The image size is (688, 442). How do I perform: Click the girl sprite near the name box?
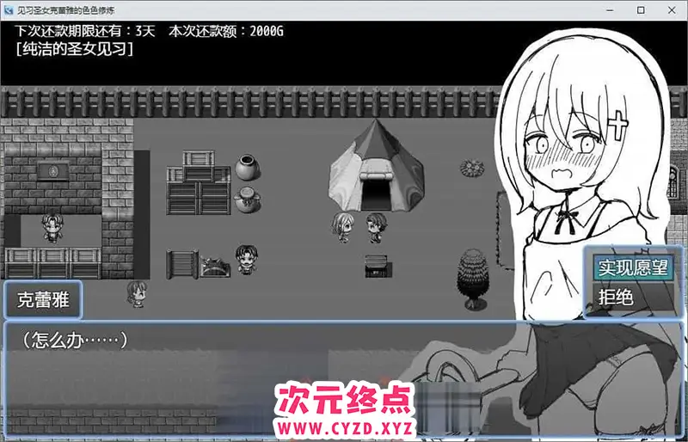(x=137, y=293)
